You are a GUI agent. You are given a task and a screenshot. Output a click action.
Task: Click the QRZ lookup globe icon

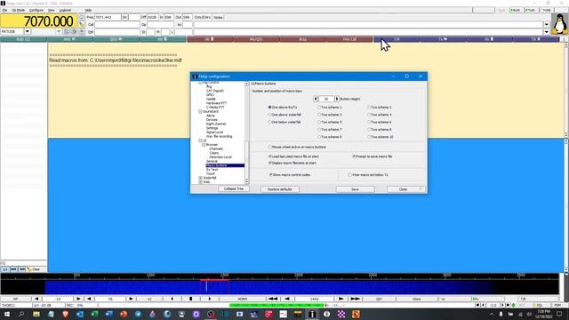(82, 17)
